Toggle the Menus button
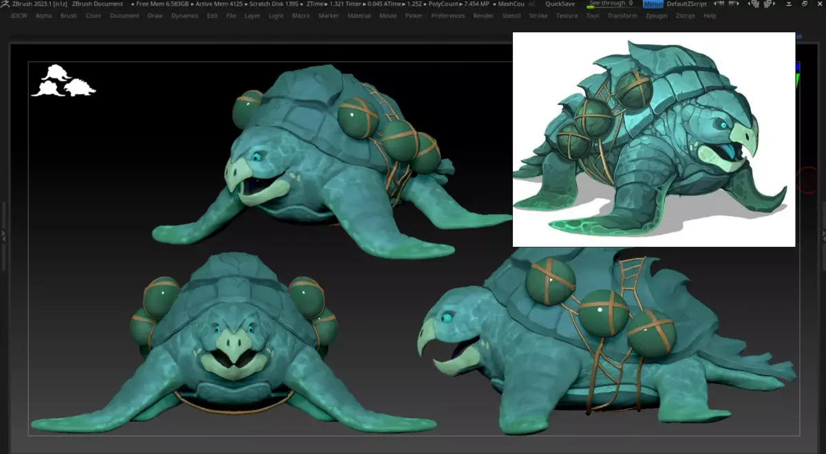The width and height of the screenshot is (826, 454). click(653, 4)
